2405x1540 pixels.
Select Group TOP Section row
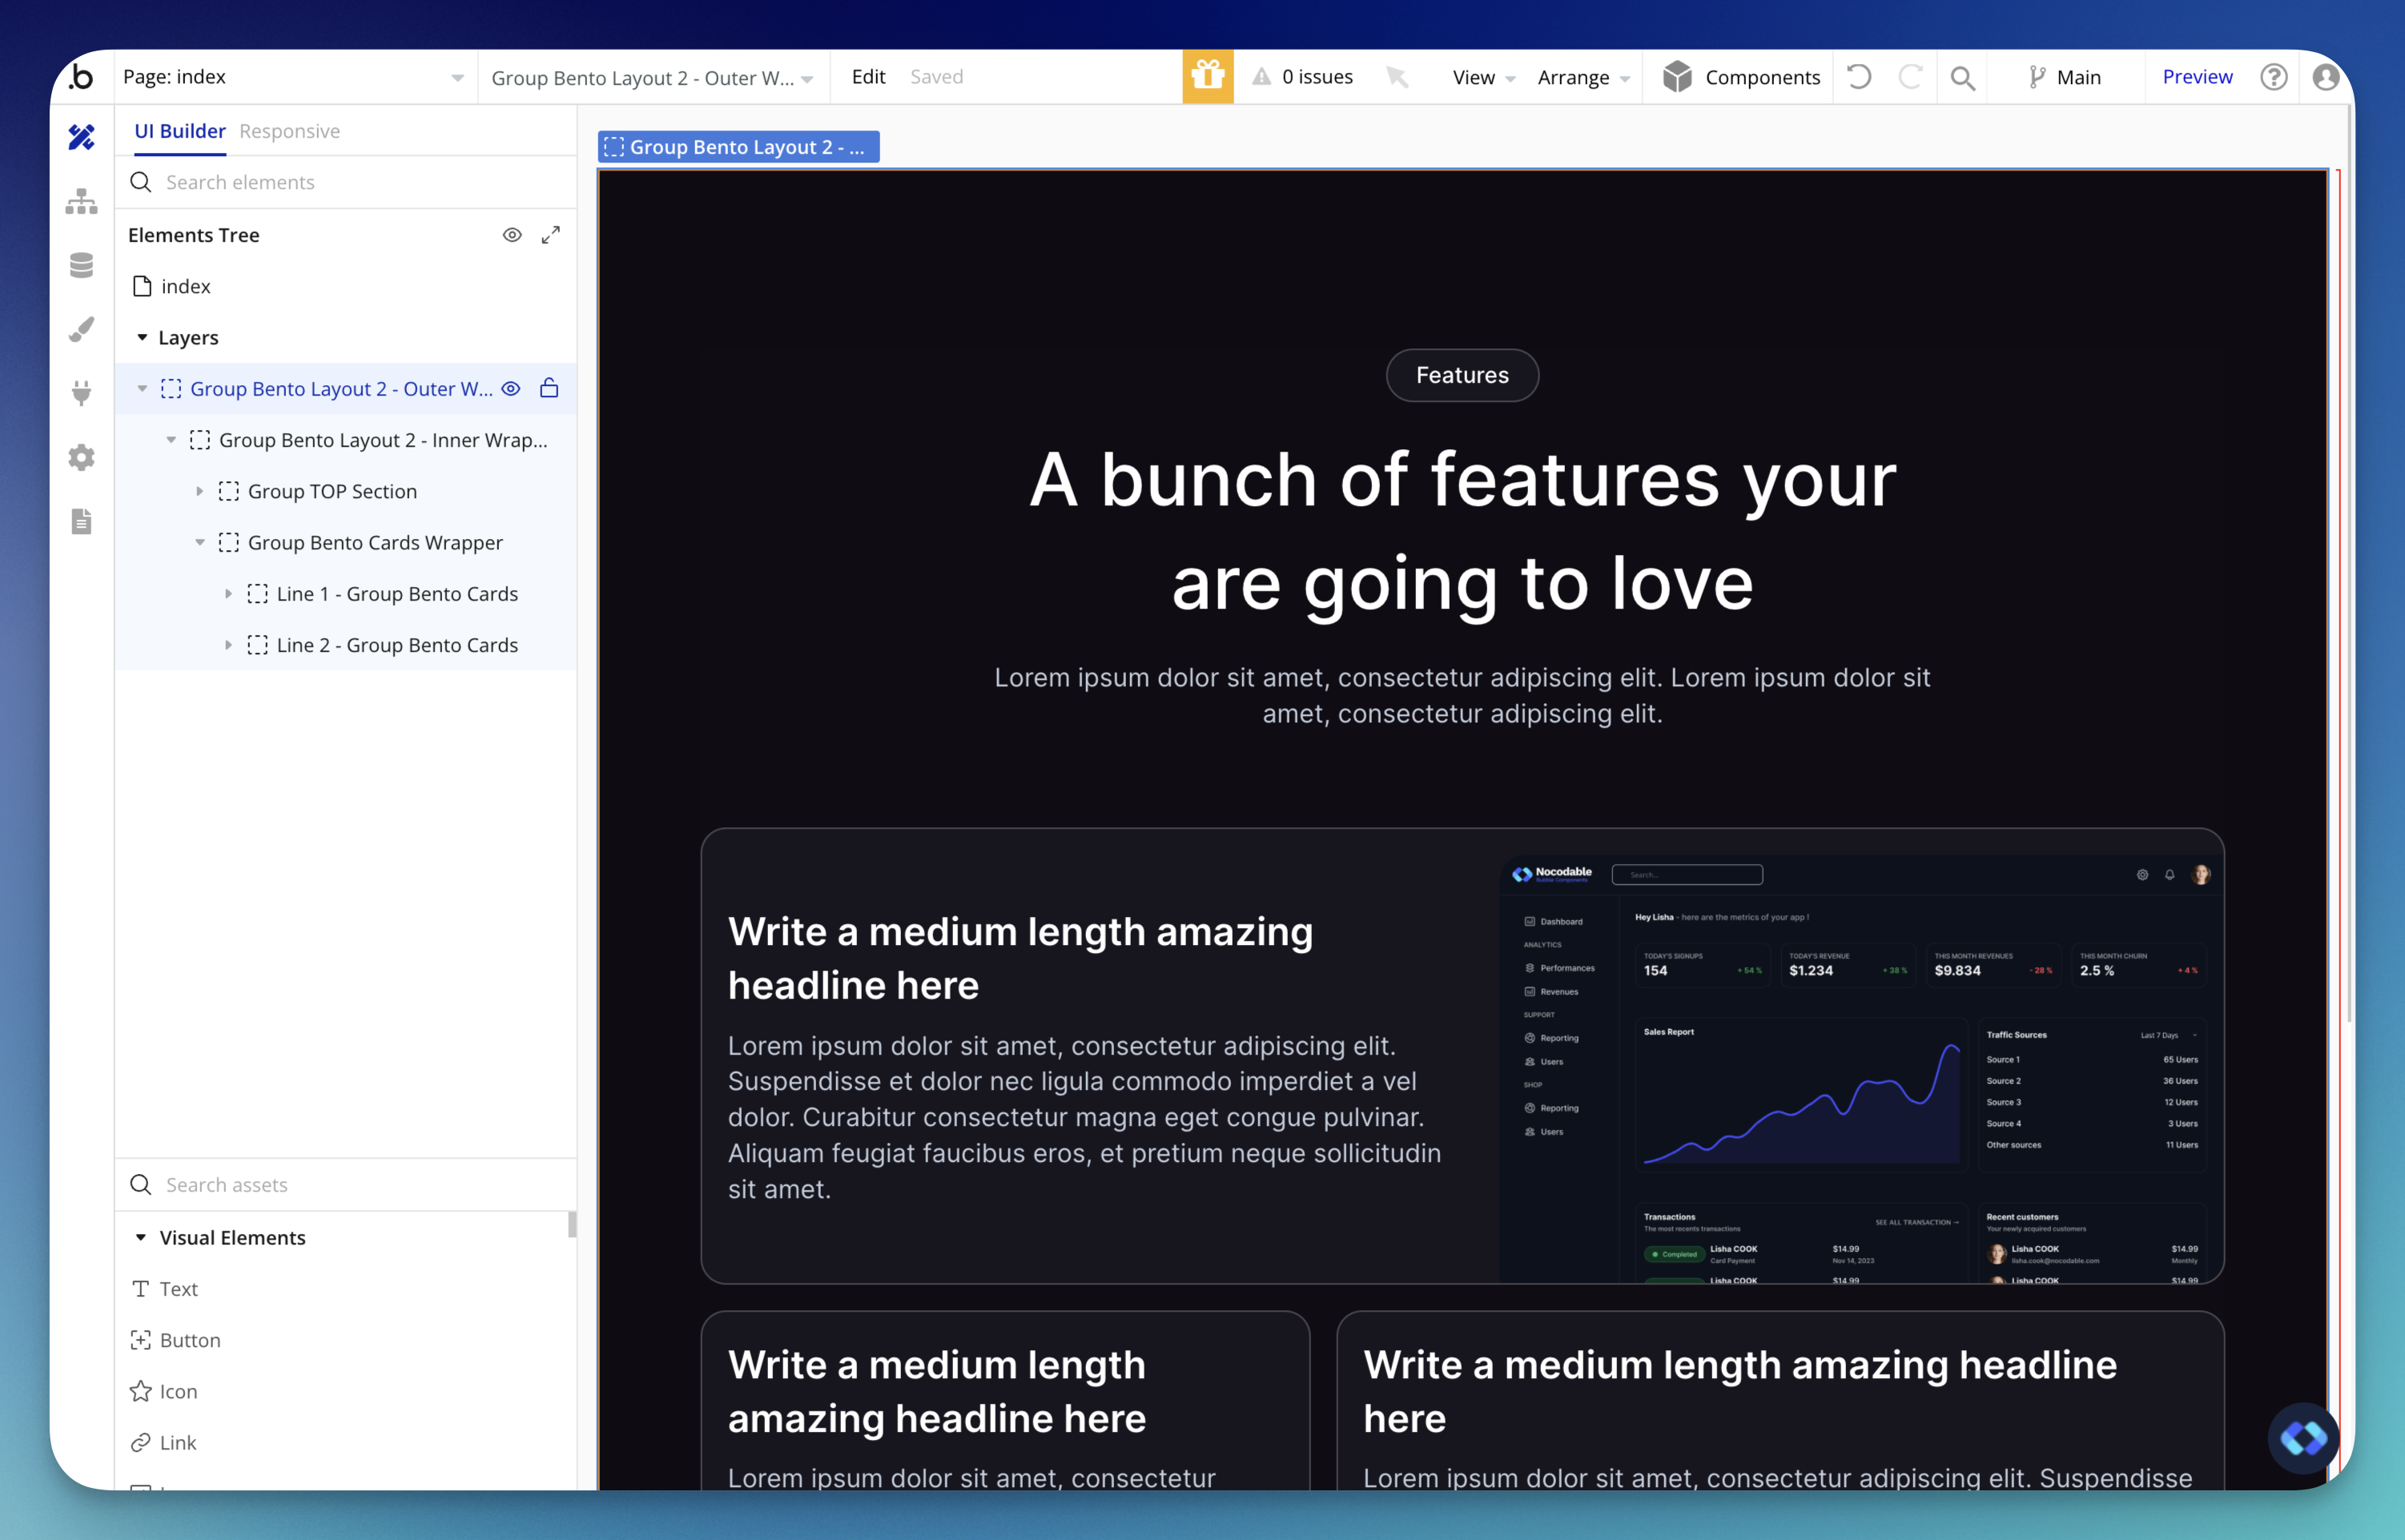[x=346, y=491]
